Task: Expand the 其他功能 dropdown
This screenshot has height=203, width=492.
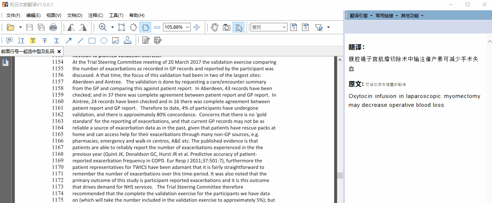Action: pos(412,15)
